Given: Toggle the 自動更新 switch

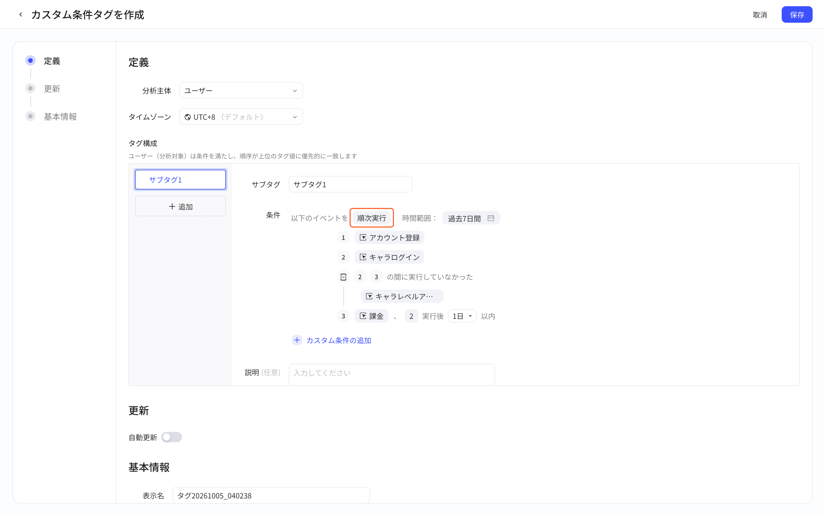Looking at the screenshot, I should click(x=171, y=437).
